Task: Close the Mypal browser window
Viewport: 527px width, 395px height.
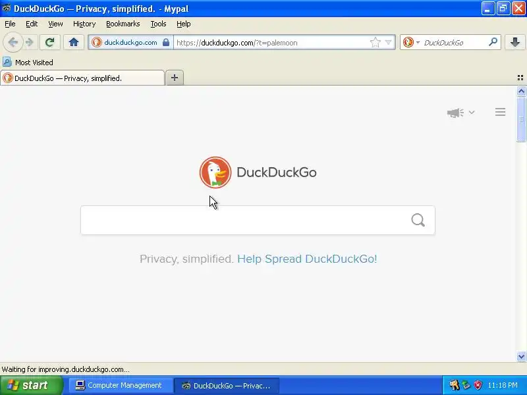Action: 518,9
